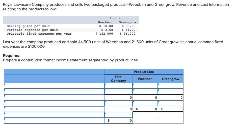Open the last row's label dropdown cell
Screen dimensions: 236x126
[x=54, y=121]
